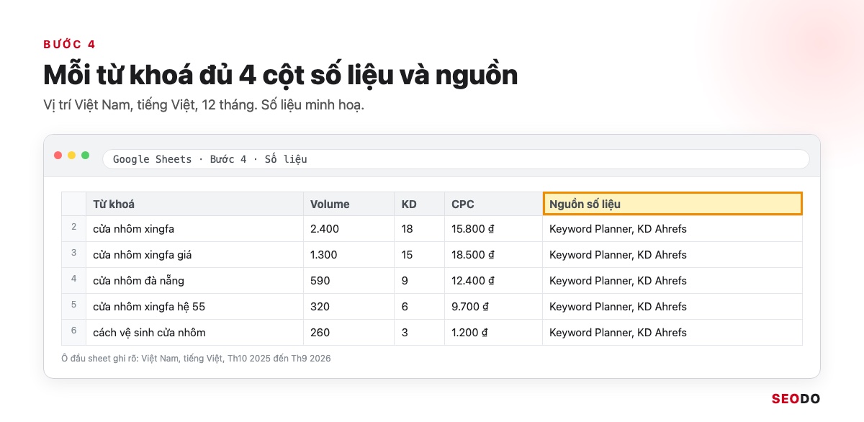Click the cell "cửa nhôm đà nẵng"

click(x=194, y=281)
